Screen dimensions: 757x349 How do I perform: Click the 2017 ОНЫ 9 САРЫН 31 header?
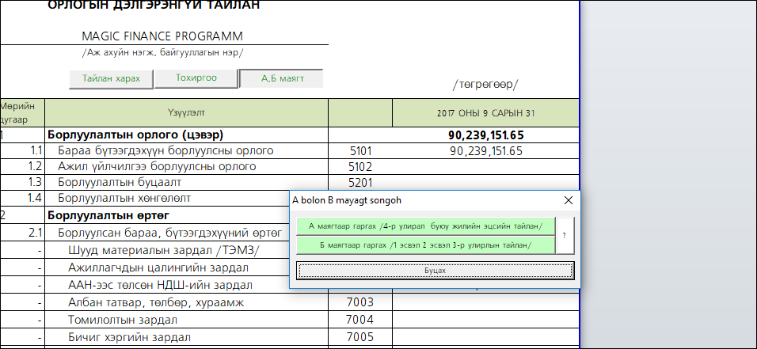pyautogui.click(x=485, y=113)
